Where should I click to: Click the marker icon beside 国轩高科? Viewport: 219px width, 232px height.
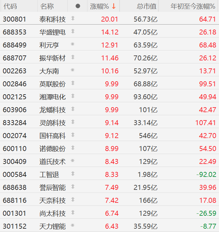coord(73,135)
